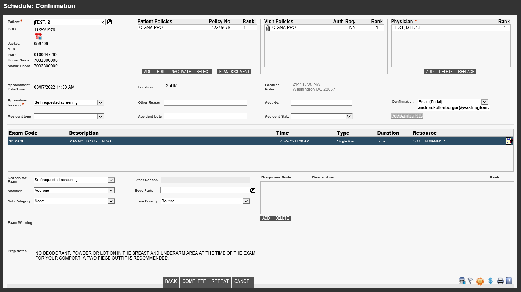The image size is (521, 292).
Task: Open Sub Category dropdown showing None
Action: pyautogui.click(x=111, y=201)
